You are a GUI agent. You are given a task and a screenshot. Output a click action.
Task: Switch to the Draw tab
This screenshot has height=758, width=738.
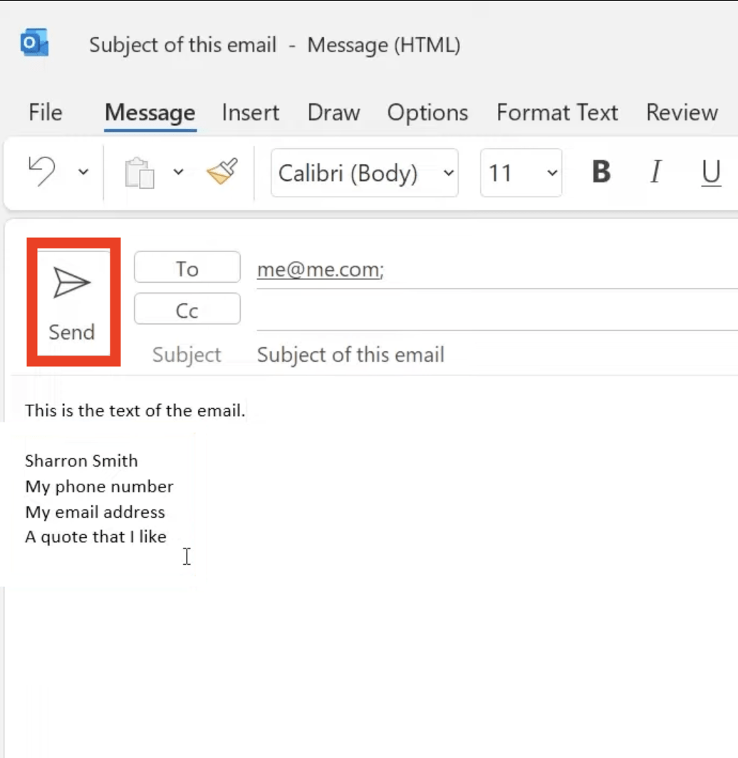[333, 113]
